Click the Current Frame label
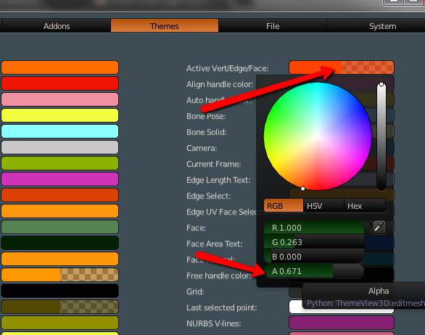Viewport: 425px width, 335px height. (x=213, y=165)
